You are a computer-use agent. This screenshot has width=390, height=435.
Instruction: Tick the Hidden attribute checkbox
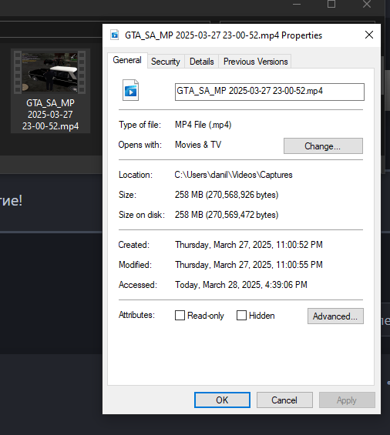coord(241,316)
